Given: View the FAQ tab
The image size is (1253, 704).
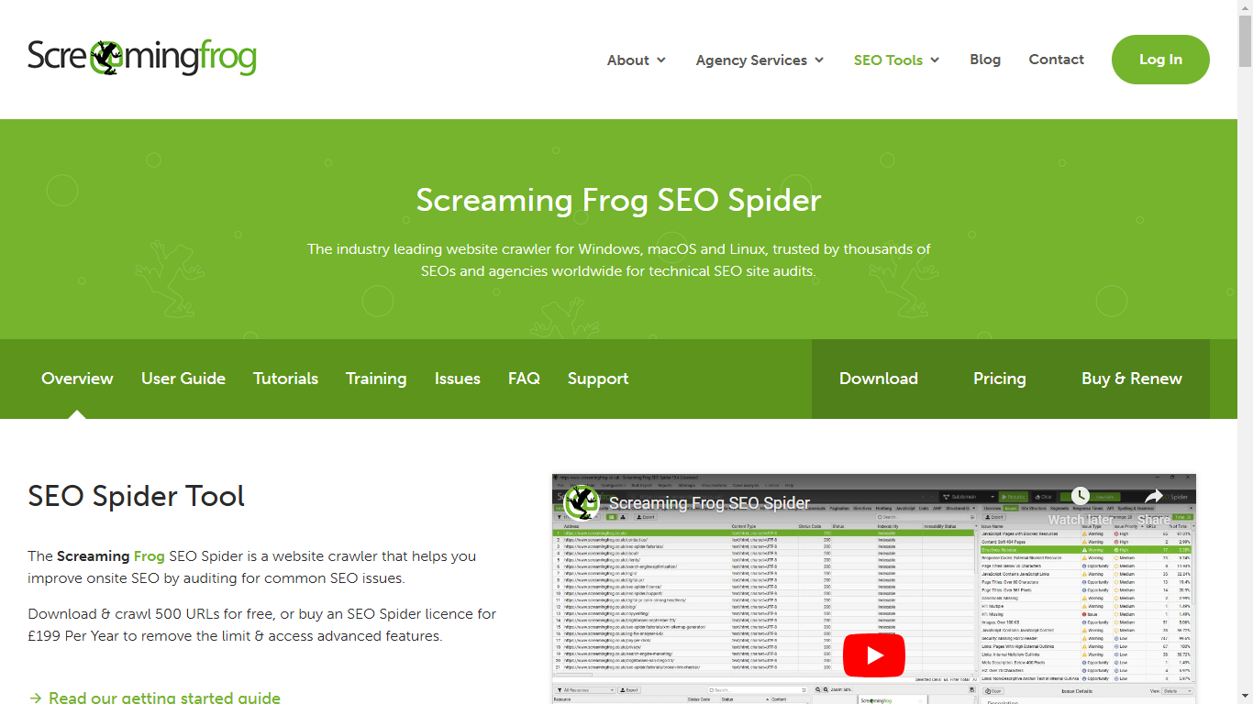Looking at the screenshot, I should pos(524,379).
